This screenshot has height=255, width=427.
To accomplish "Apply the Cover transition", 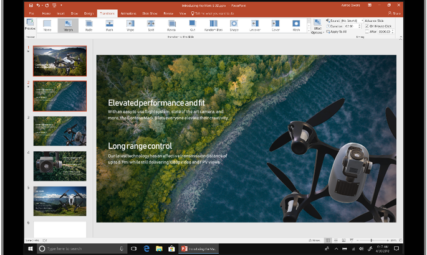I will [x=276, y=25].
